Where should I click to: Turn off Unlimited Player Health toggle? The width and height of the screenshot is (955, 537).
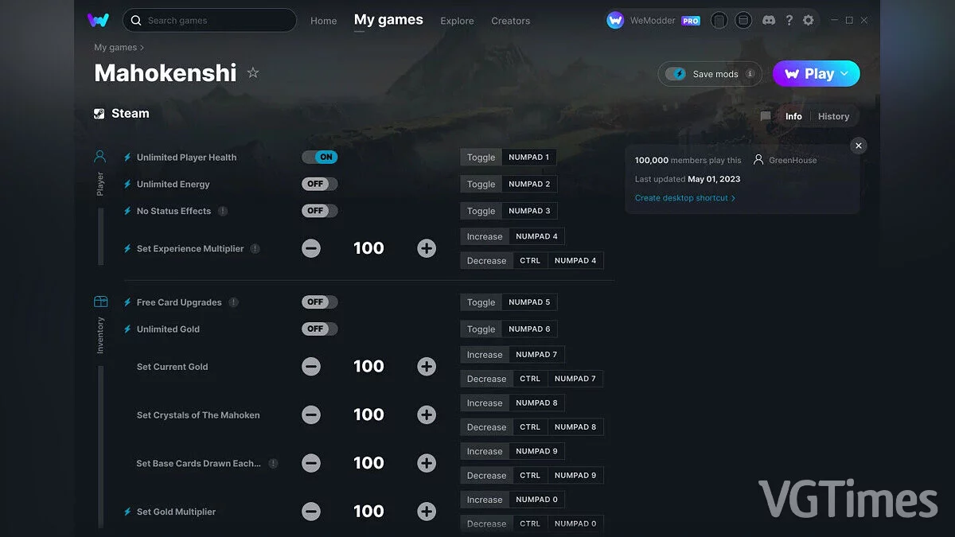click(320, 158)
